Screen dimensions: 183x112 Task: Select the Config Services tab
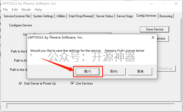146,16
